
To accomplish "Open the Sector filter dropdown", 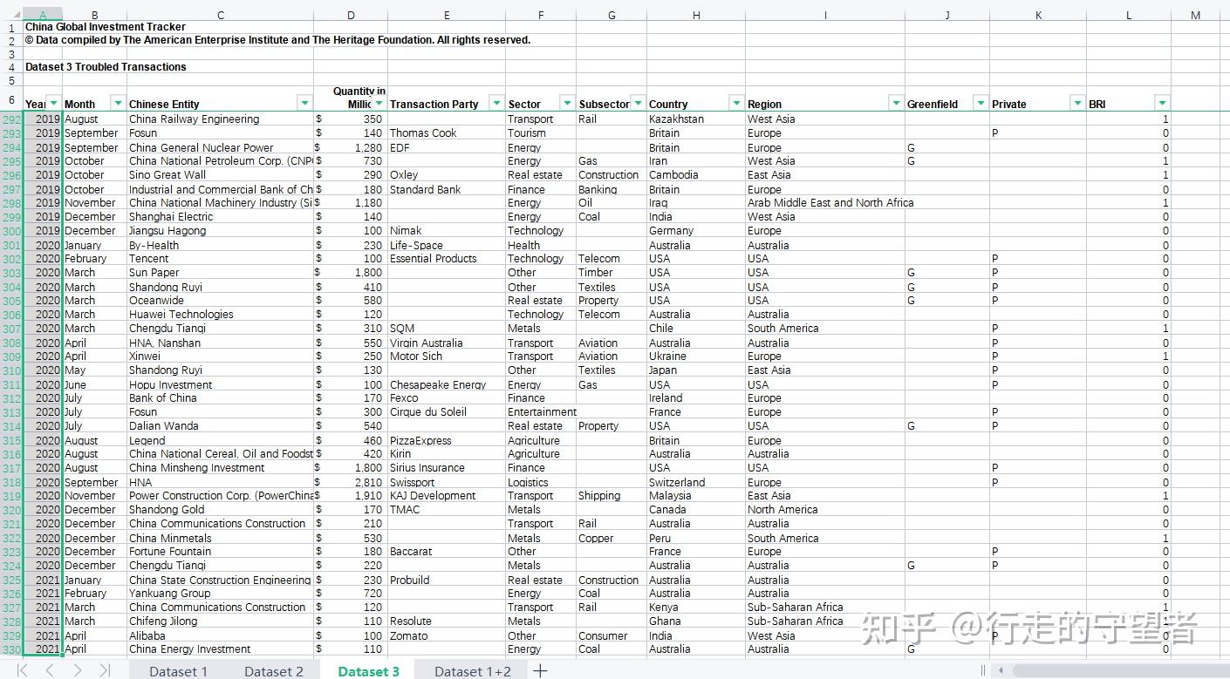I will pos(567,103).
